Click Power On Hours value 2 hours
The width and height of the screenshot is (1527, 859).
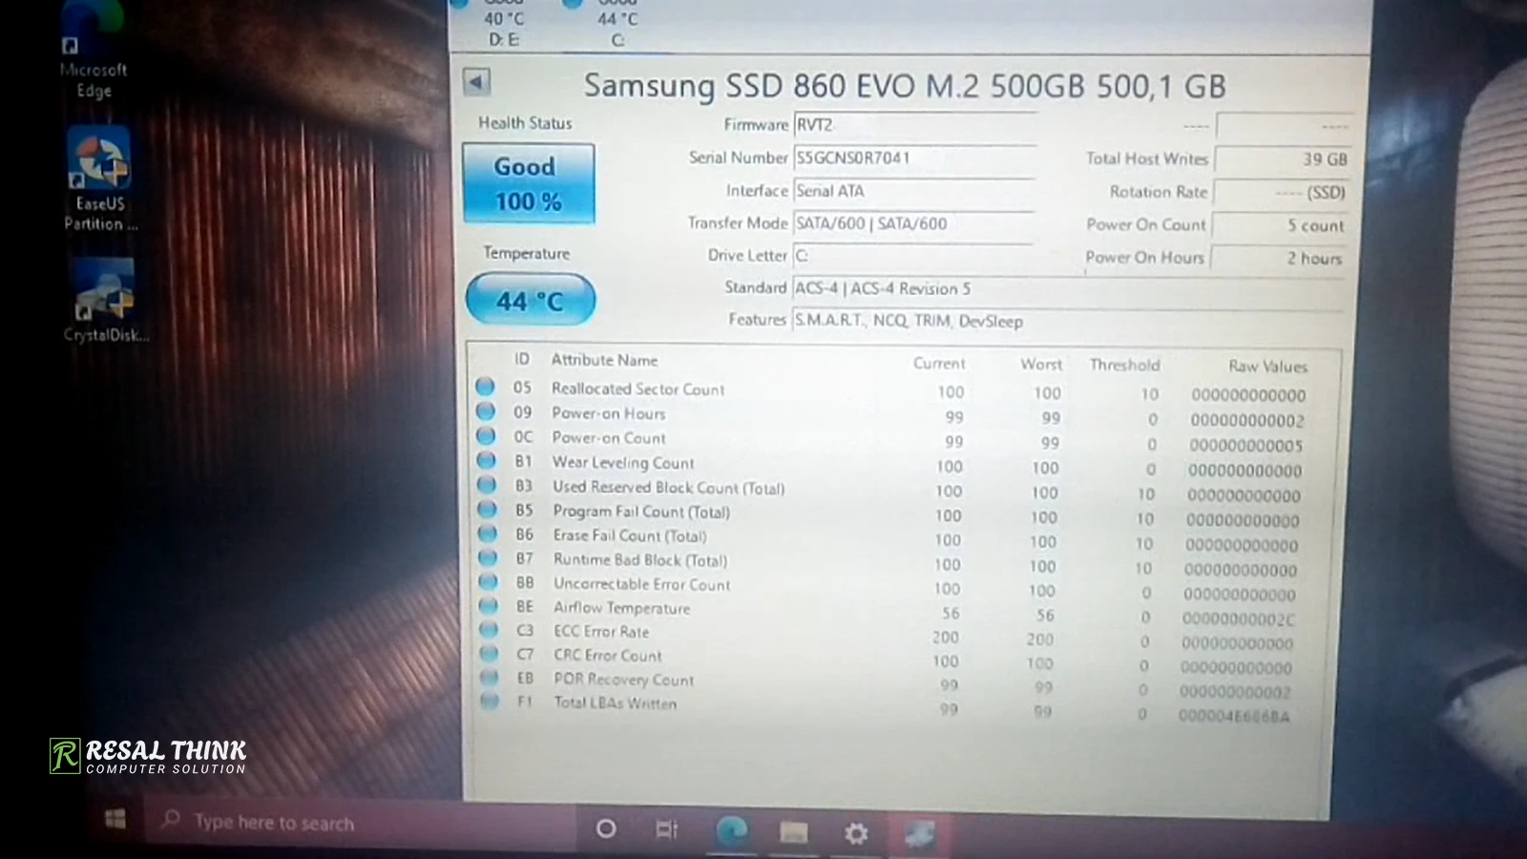(x=1279, y=259)
